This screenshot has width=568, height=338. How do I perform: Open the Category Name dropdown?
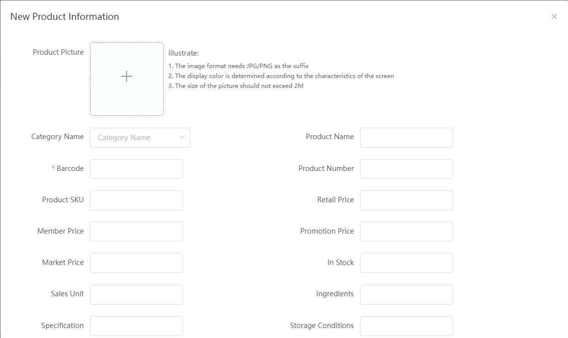pos(134,138)
